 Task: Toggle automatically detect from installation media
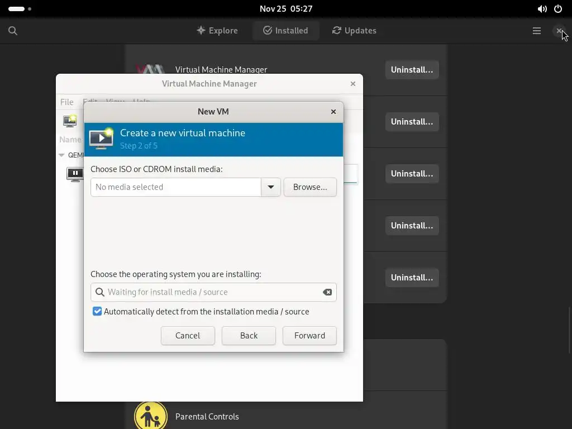[x=97, y=312]
